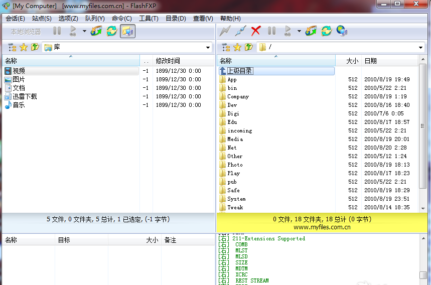Click the right pane transfer folder arrow icon
This screenshot has height=285, width=431.
[311, 31]
